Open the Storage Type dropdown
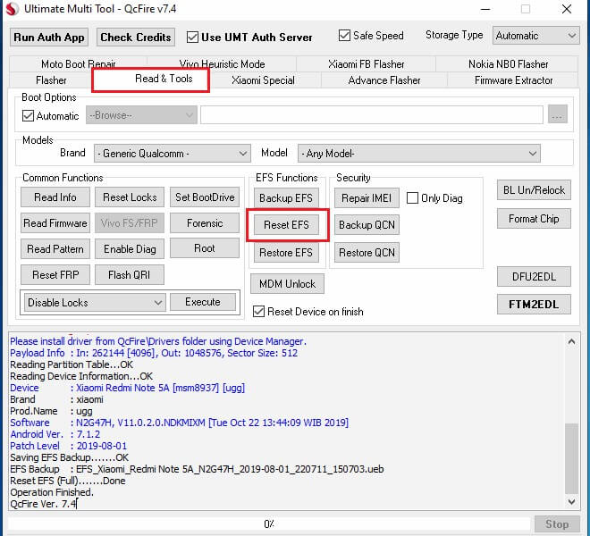Image resolution: width=590 pixels, height=536 pixels. pyautogui.click(x=535, y=36)
